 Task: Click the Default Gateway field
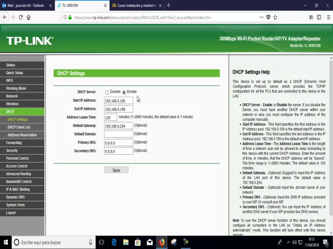119,126
